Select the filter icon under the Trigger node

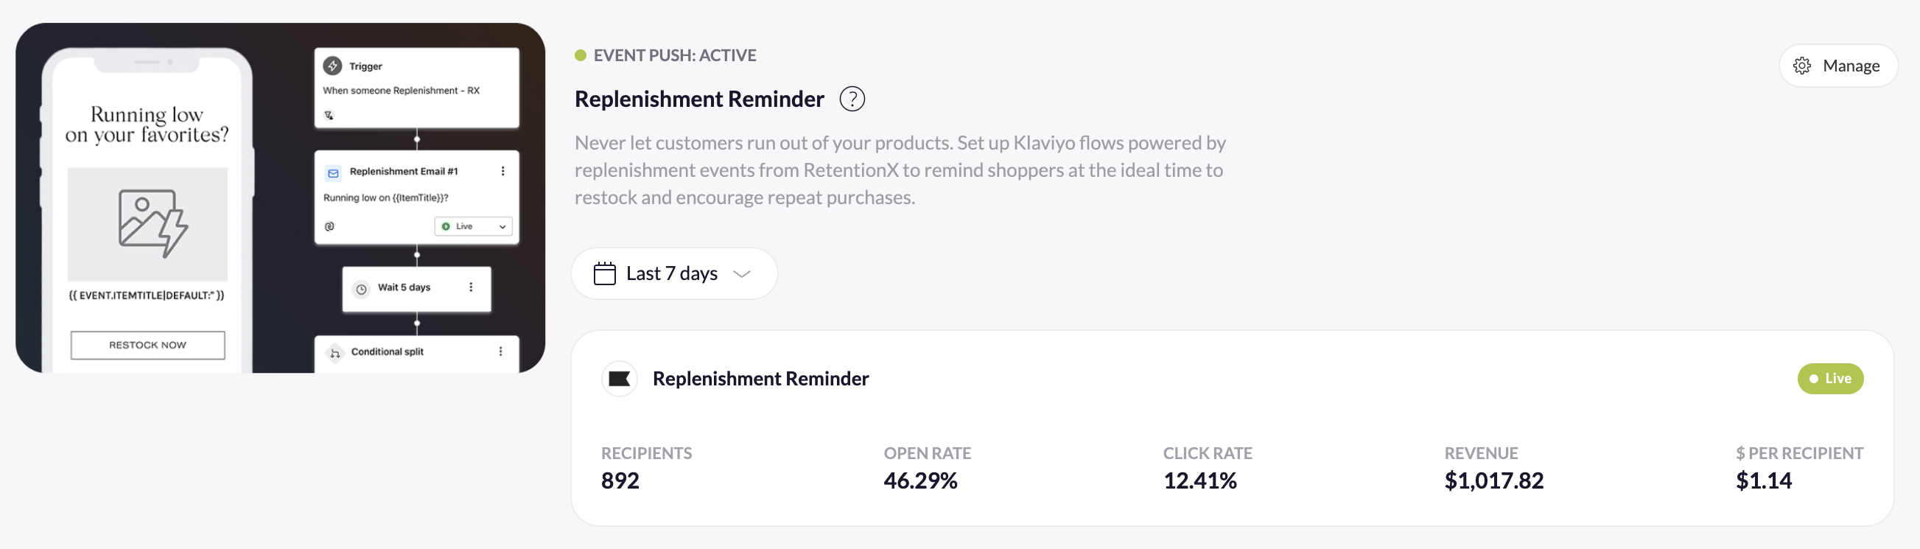click(329, 115)
